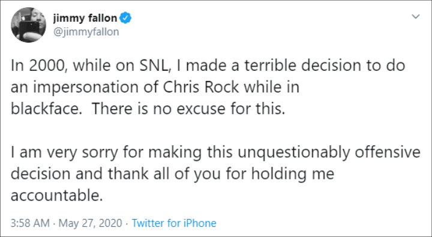The image size is (432, 237).
Task: Click the word unquestionably in second paragraph
Action: (294, 153)
